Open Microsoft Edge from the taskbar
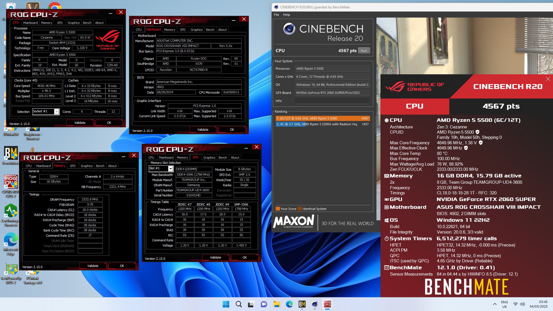The image size is (553, 311). [x=289, y=304]
